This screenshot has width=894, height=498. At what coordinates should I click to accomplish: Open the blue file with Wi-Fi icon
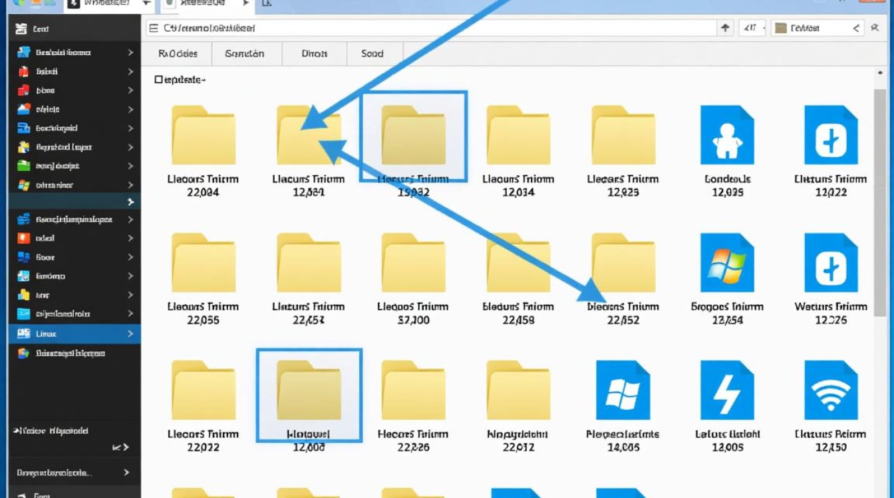point(830,390)
